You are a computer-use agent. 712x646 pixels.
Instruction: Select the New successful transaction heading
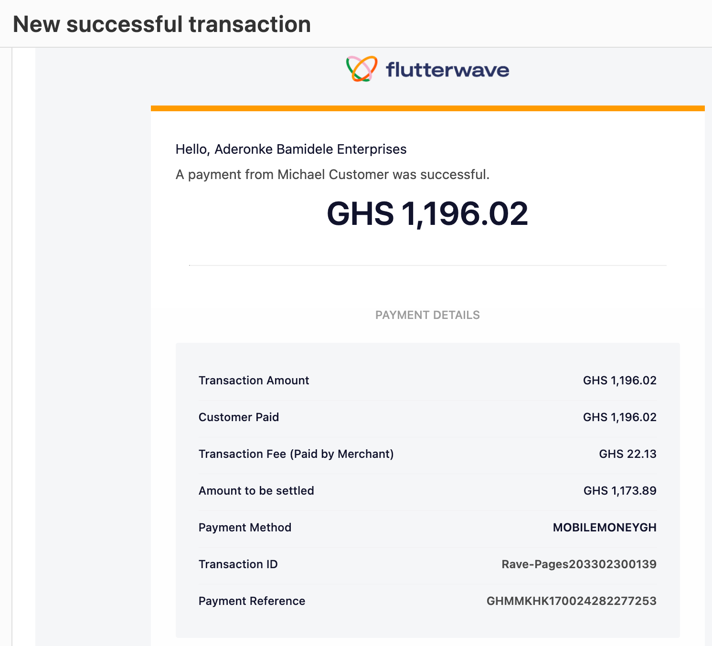click(x=162, y=24)
